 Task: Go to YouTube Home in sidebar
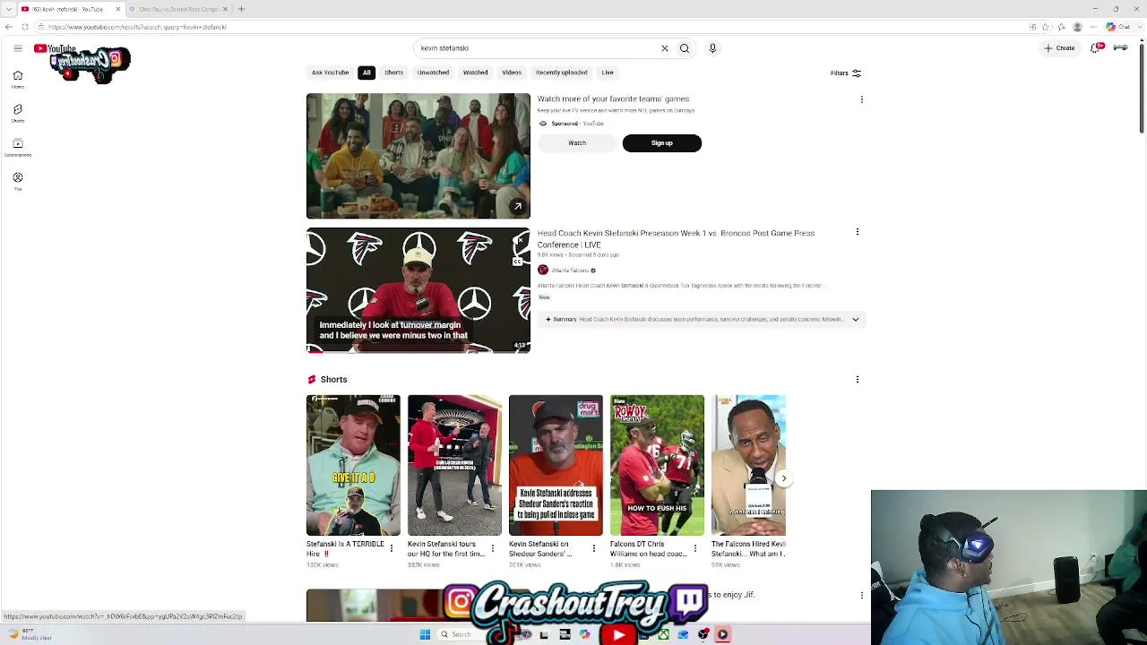click(17, 80)
